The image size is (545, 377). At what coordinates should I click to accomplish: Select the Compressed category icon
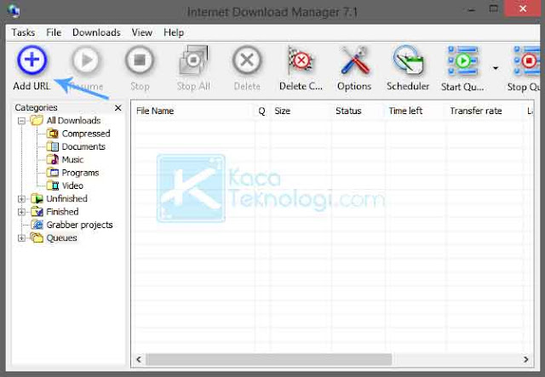(x=53, y=134)
